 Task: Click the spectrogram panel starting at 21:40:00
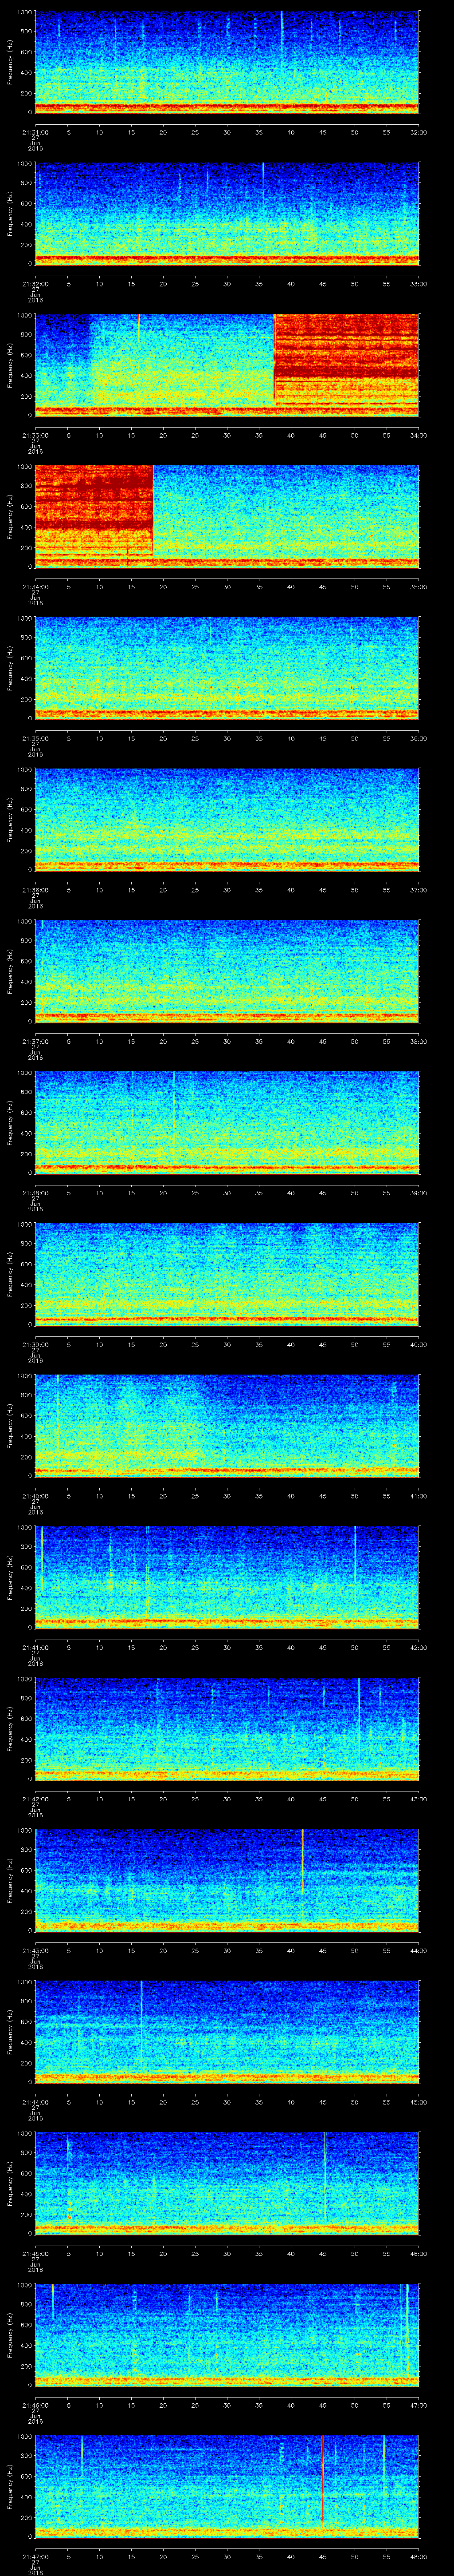227,1426
